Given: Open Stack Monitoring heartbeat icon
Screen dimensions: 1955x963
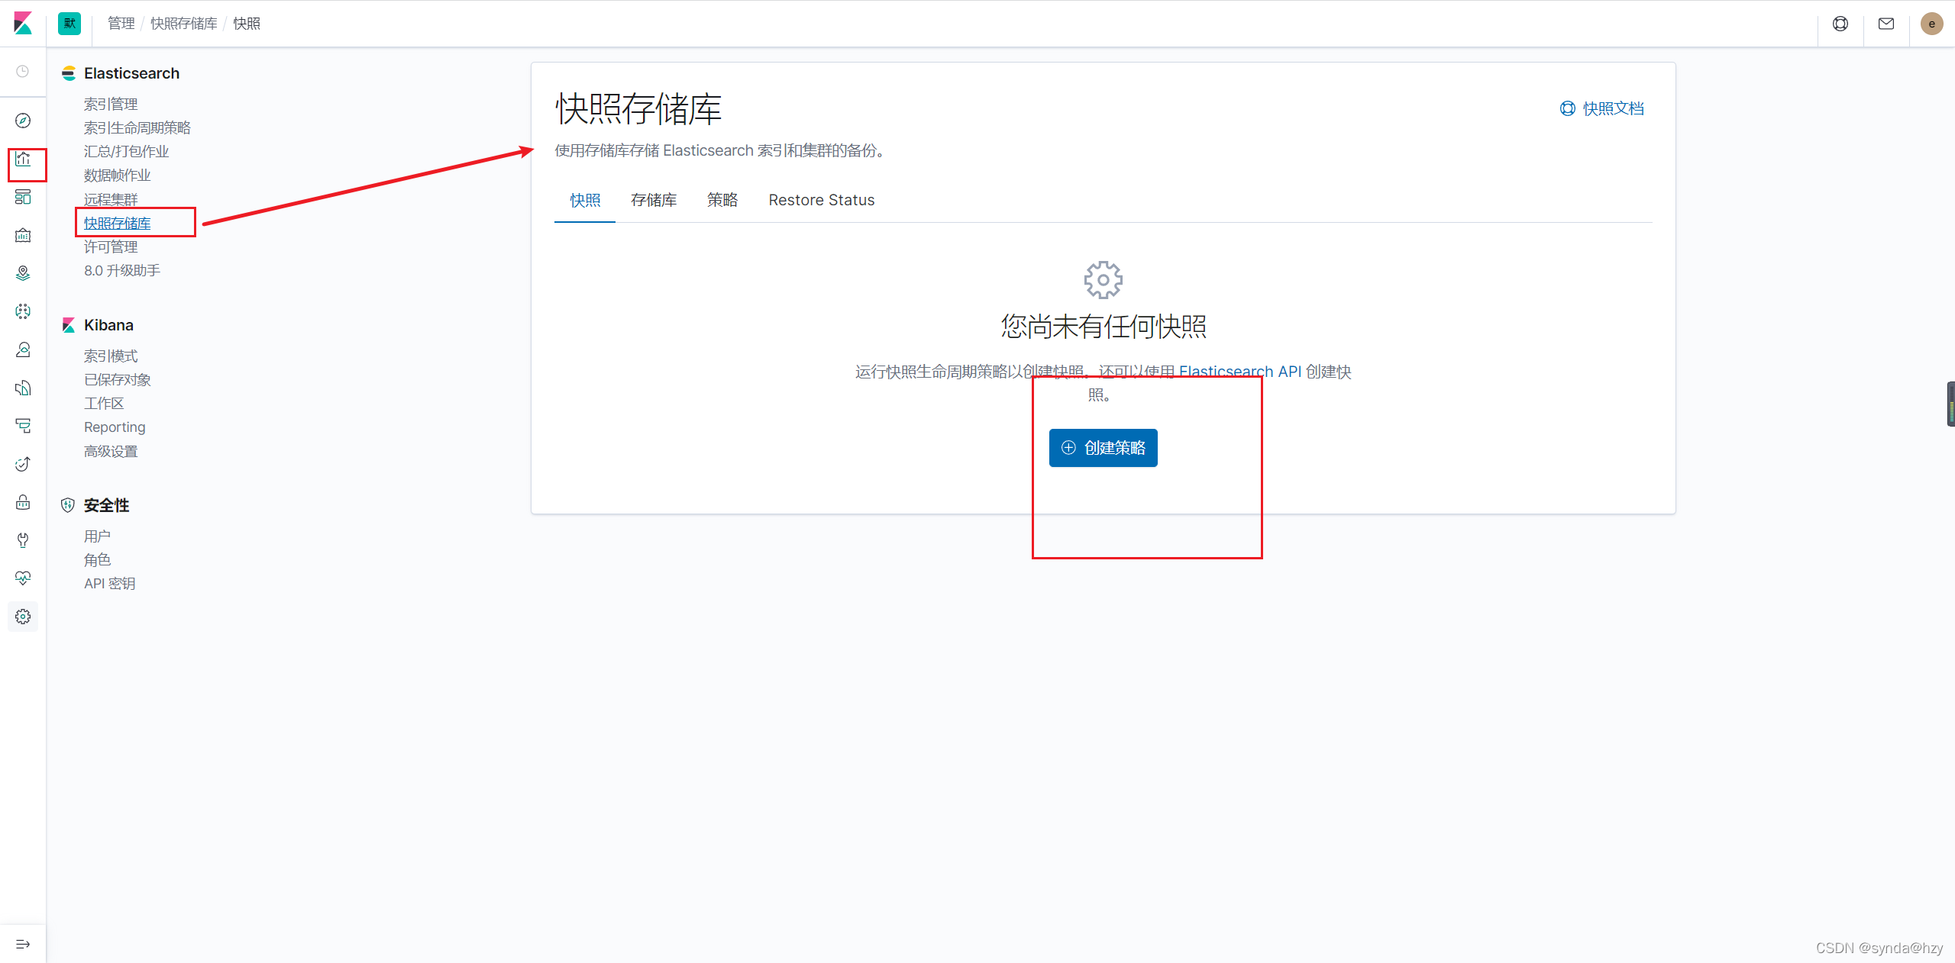Looking at the screenshot, I should coord(23,578).
